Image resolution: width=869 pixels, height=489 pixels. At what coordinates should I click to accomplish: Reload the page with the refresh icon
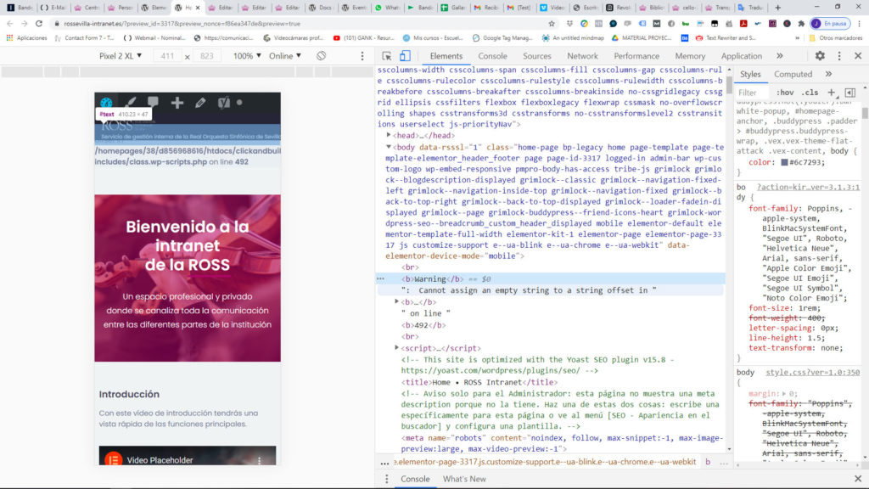[39, 24]
